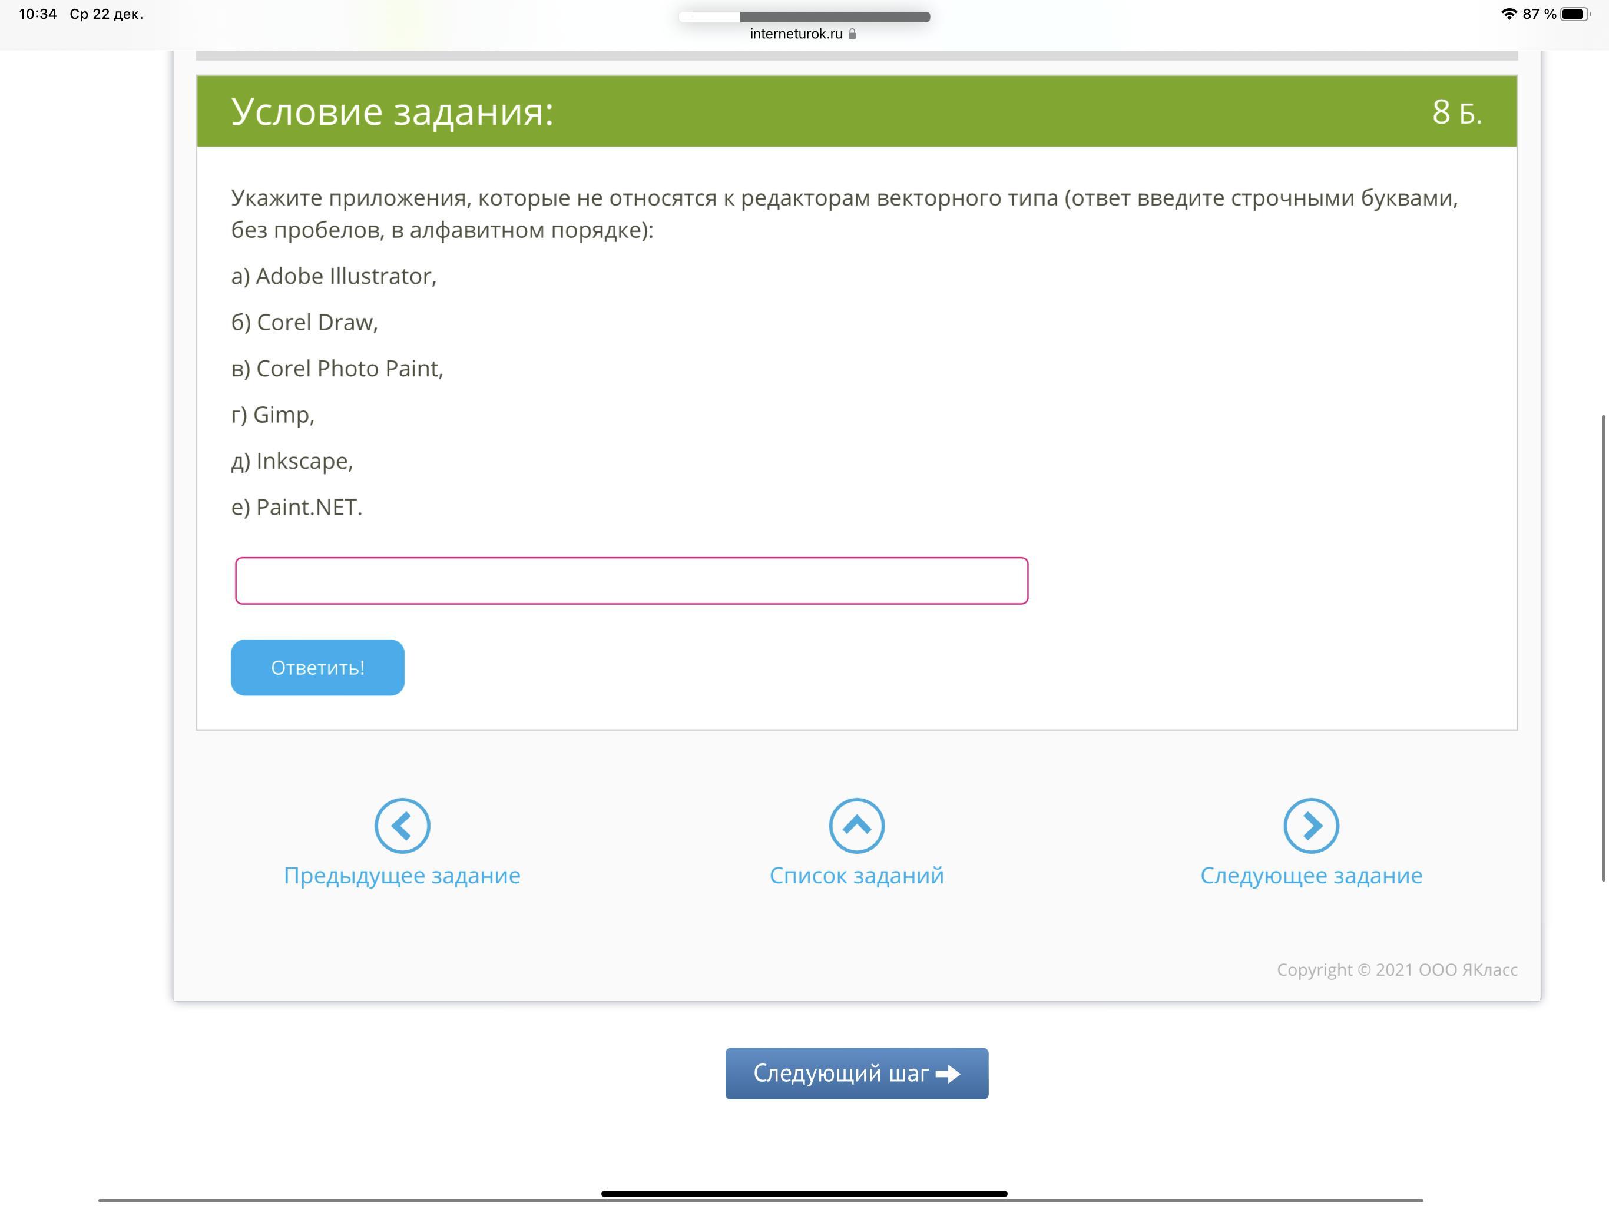Click inside the answer text field
The image size is (1609, 1206).
pos(631,581)
